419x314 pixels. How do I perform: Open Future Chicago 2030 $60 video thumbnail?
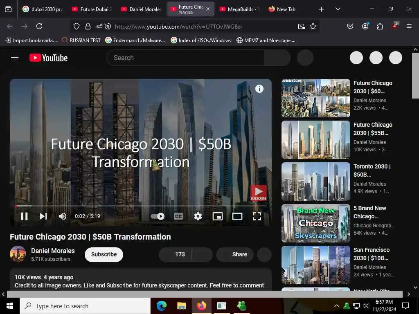tap(316, 98)
